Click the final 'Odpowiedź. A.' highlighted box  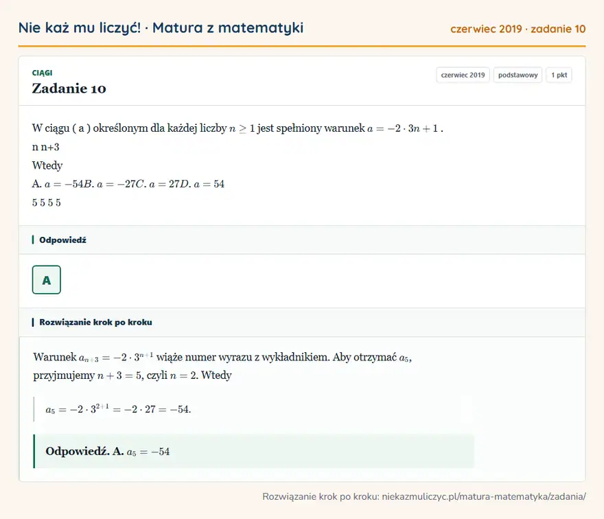[254, 451]
